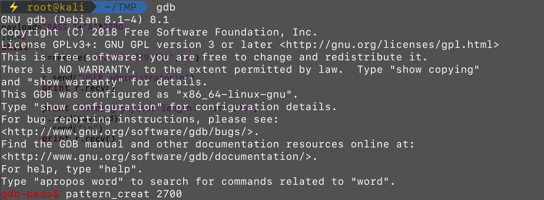
Task: Click the GNU gdb version line
Action: coord(85,20)
